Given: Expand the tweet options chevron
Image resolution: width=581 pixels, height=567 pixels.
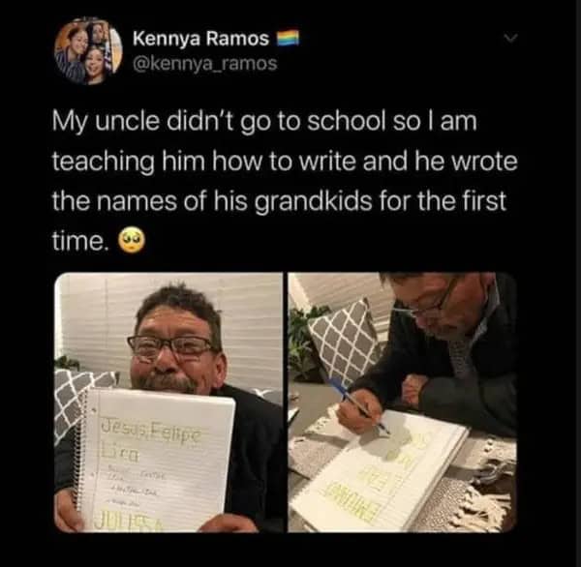Looking at the screenshot, I should tap(510, 38).
